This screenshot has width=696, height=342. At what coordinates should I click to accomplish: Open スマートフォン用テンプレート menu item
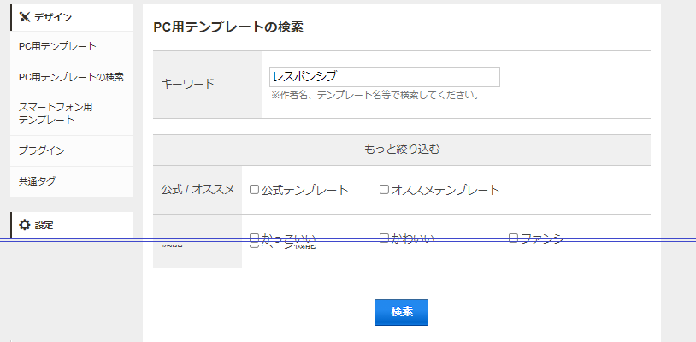coord(56,113)
